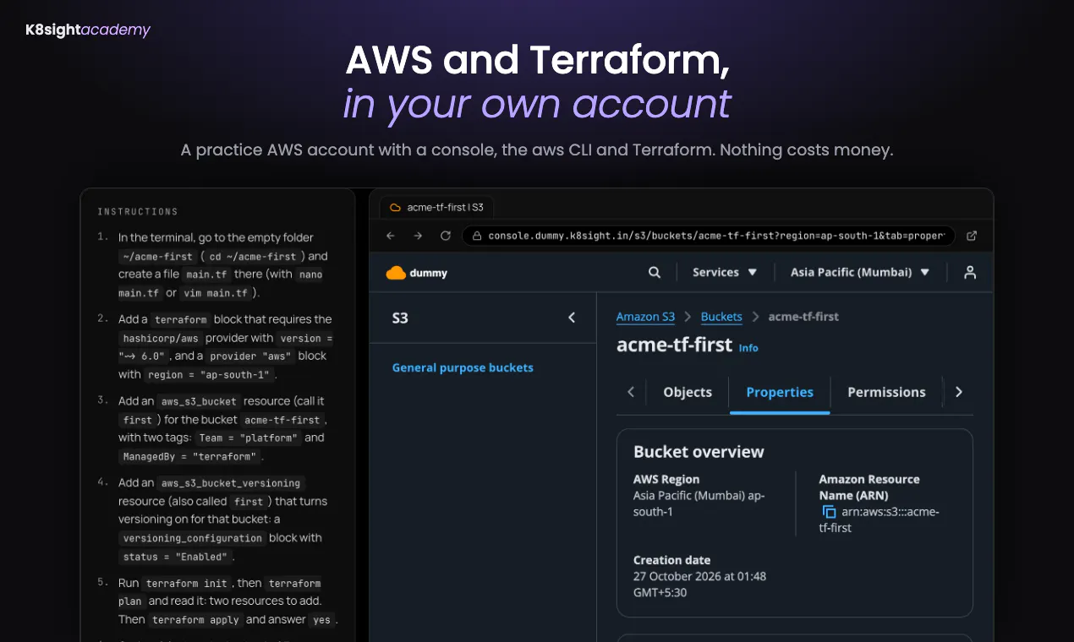Image resolution: width=1074 pixels, height=642 pixels.
Task: Select the acme-tf-first | S3 browser tab
Action: click(436, 207)
